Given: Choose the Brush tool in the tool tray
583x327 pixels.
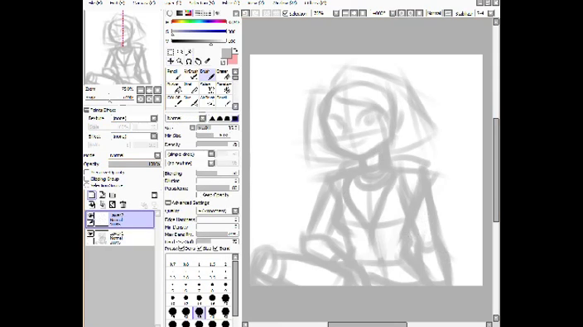Looking at the screenshot, I should click(208, 74).
